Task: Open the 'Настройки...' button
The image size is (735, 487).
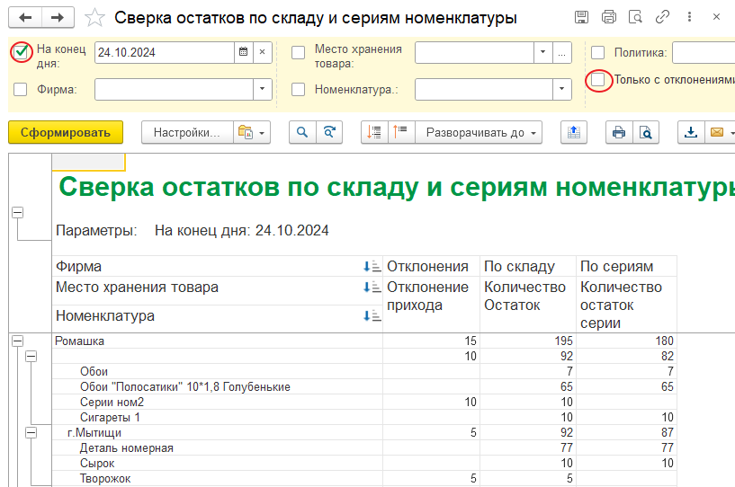Action: point(186,132)
